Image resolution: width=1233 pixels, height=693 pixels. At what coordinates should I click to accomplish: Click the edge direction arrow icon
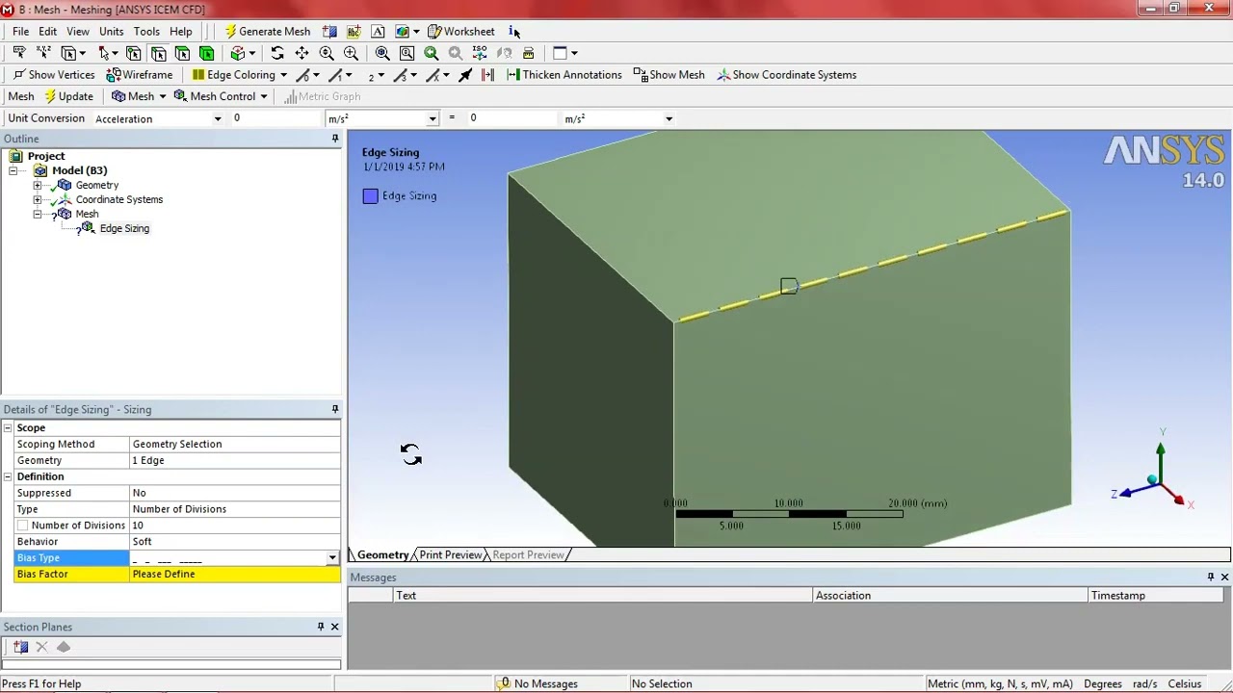coord(465,74)
